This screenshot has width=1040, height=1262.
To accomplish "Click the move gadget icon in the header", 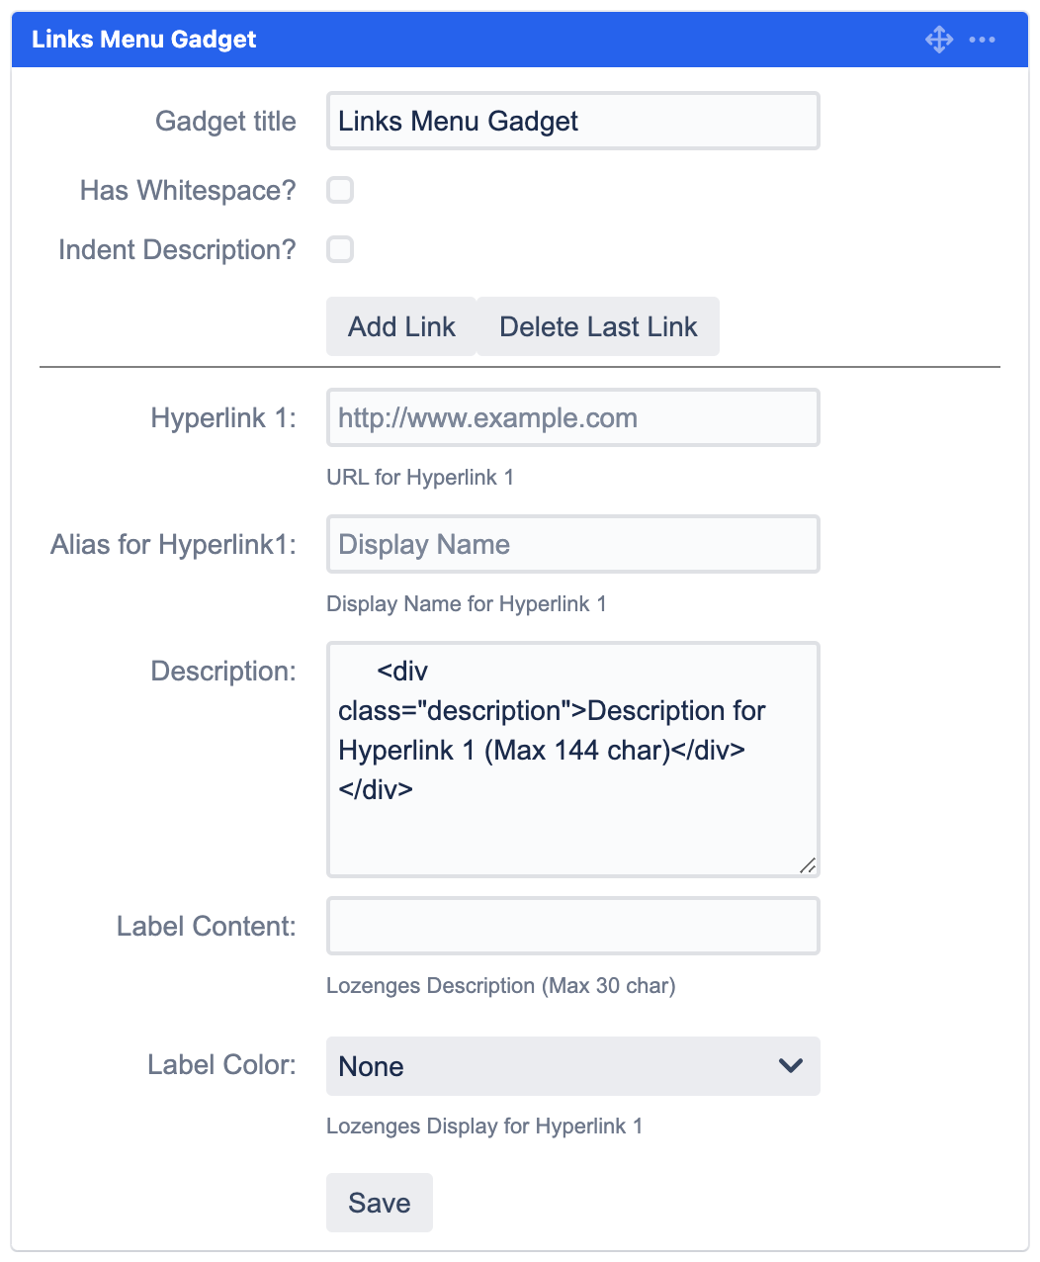I will (x=938, y=40).
